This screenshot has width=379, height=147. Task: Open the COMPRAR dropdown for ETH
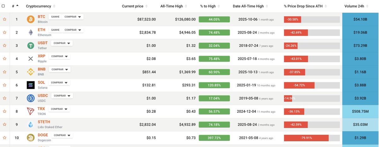click(x=73, y=30)
